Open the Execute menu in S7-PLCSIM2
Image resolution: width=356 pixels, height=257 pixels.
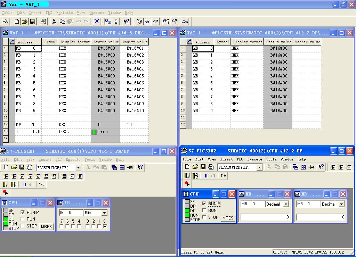pos(254,159)
